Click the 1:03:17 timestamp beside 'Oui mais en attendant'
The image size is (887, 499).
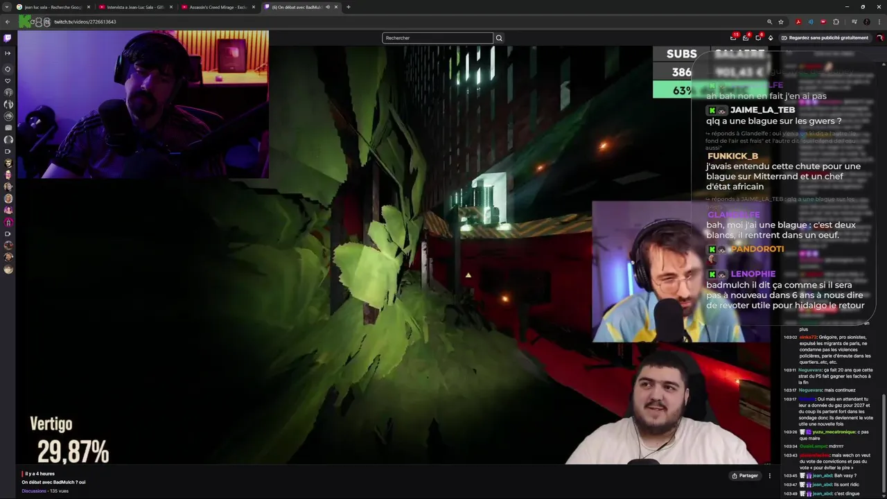click(x=790, y=399)
